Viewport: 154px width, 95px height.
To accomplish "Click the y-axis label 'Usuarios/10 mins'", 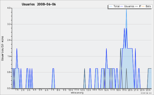I will (2, 49).
